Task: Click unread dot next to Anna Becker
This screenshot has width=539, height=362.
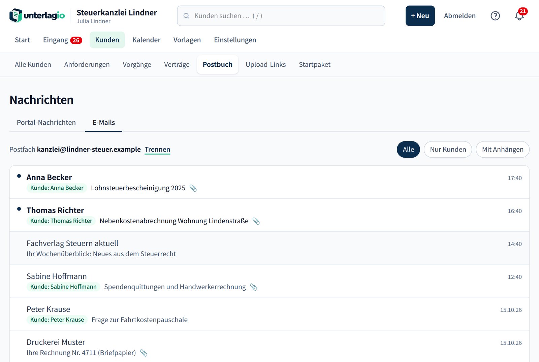Action: click(x=19, y=176)
